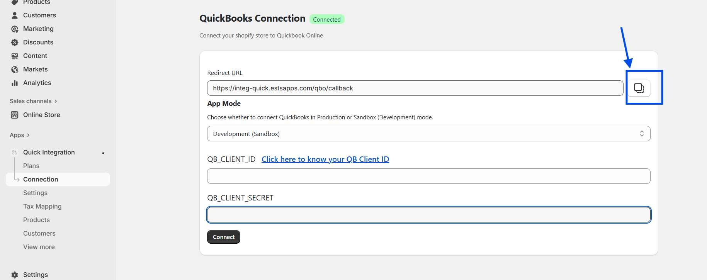Click View more in app navigation
Viewport: 707px width, 280px height.
coord(39,247)
